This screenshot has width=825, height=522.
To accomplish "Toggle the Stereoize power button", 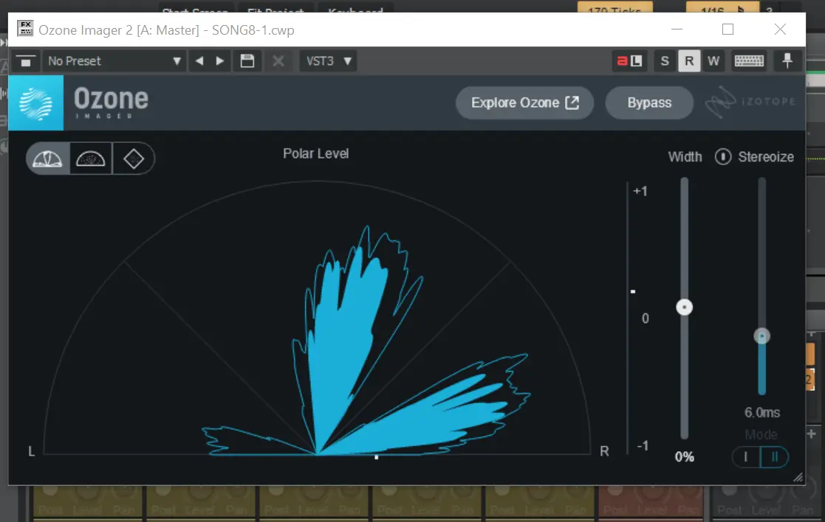I will pos(723,157).
